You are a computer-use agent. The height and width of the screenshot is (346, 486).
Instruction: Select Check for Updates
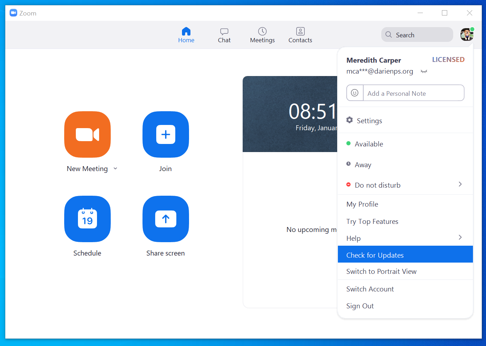pos(405,254)
